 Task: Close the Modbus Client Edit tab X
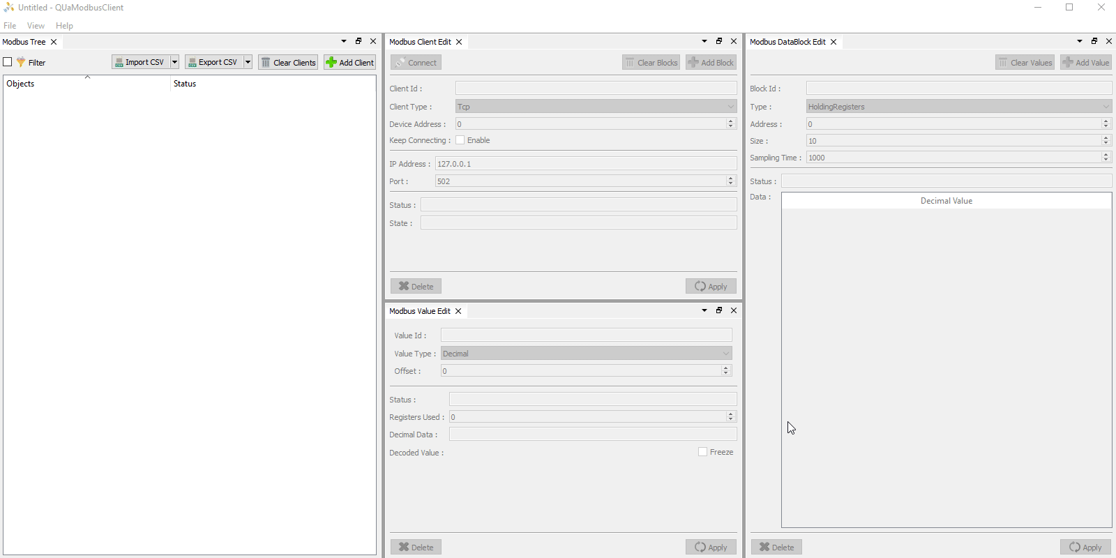coord(459,42)
